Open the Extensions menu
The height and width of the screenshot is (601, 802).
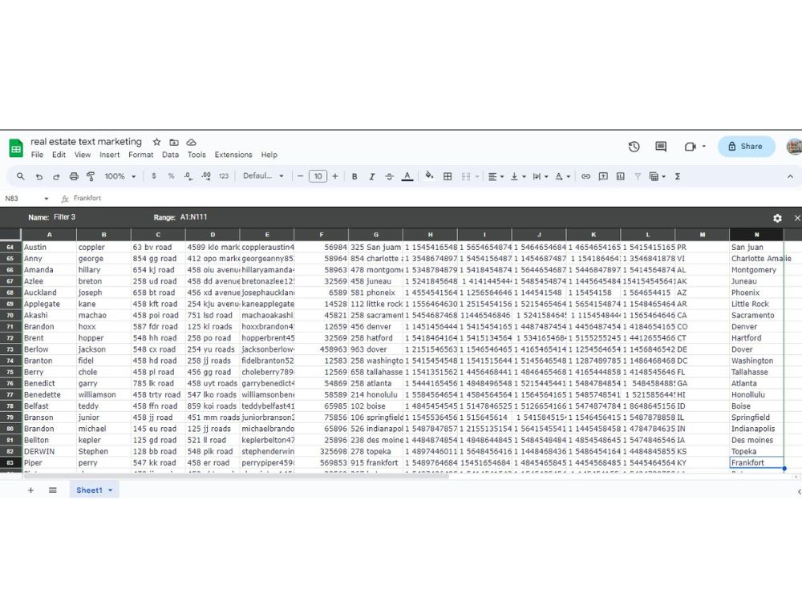click(233, 155)
